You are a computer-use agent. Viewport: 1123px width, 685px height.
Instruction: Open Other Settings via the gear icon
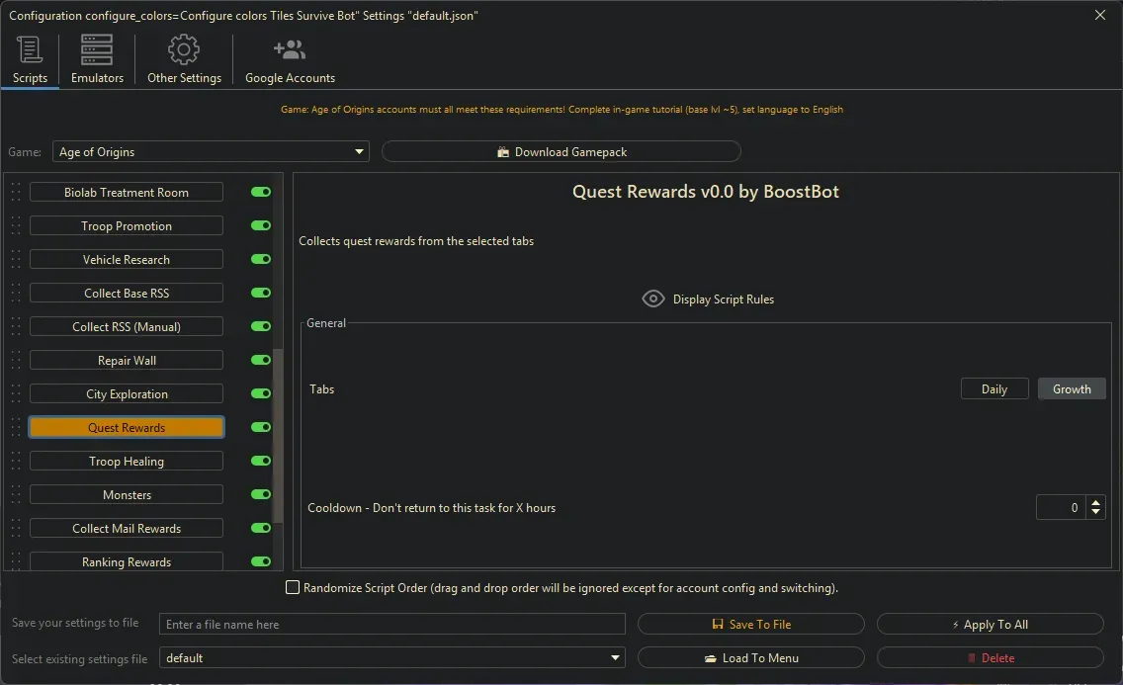182,49
